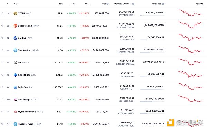Viewport: 207px width, 130px height.
Task: Open the circulating supply info icon
Action: click(163, 4)
